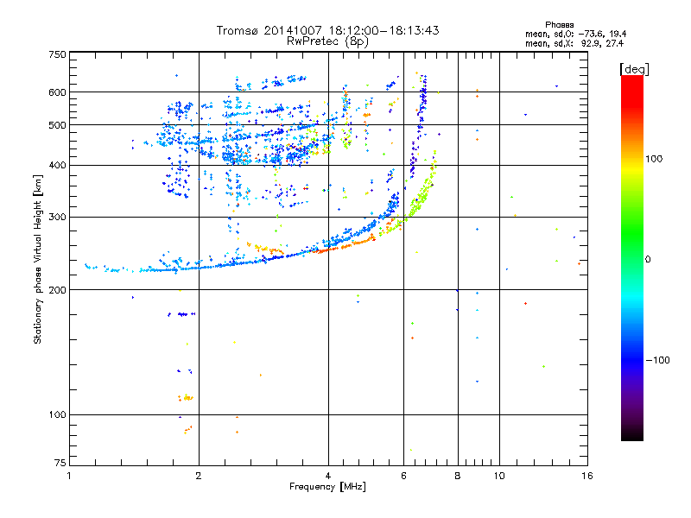
Task: Click the '500' y-axis tick label
Action: pos(57,125)
